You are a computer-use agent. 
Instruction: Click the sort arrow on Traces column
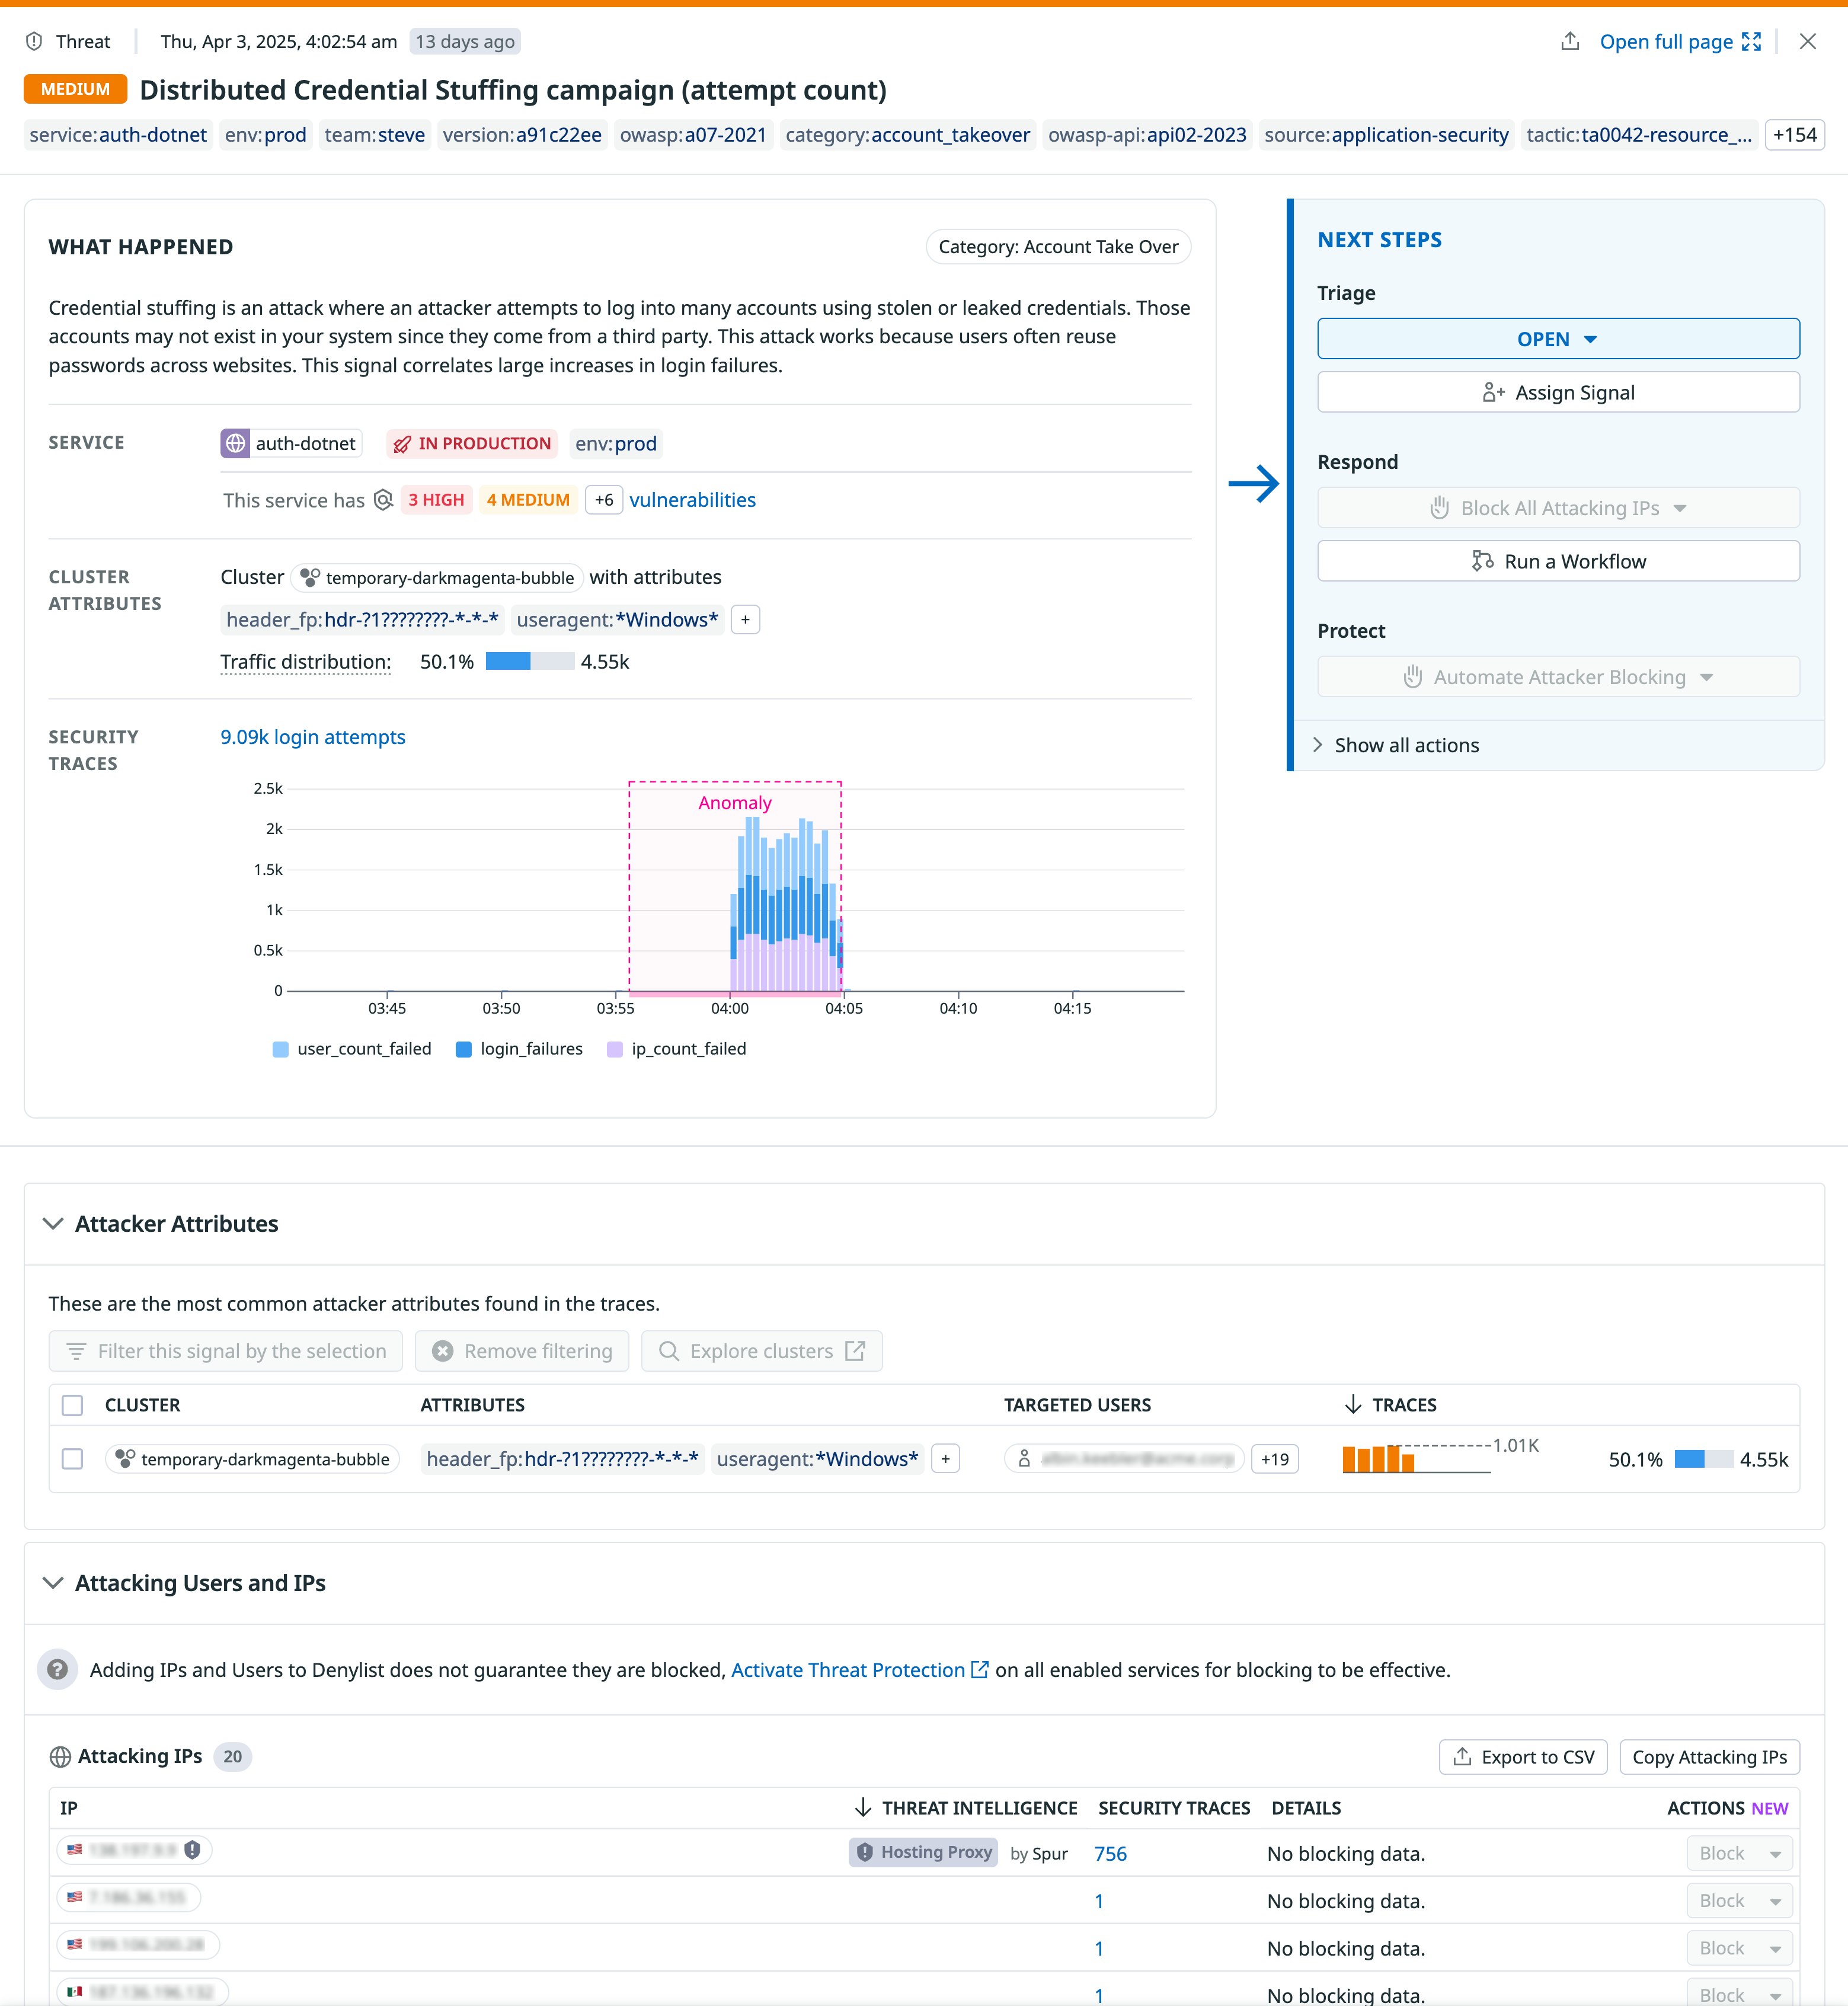coord(1353,1405)
